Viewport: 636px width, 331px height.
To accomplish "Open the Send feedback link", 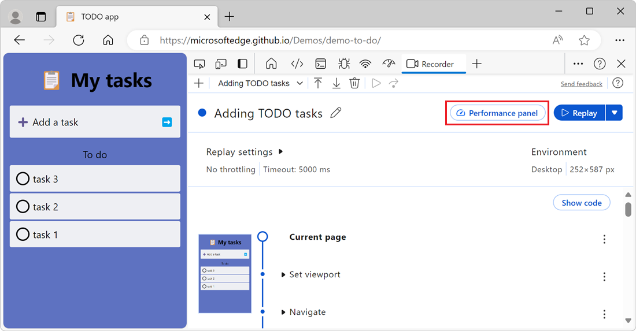I will coord(581,84).
